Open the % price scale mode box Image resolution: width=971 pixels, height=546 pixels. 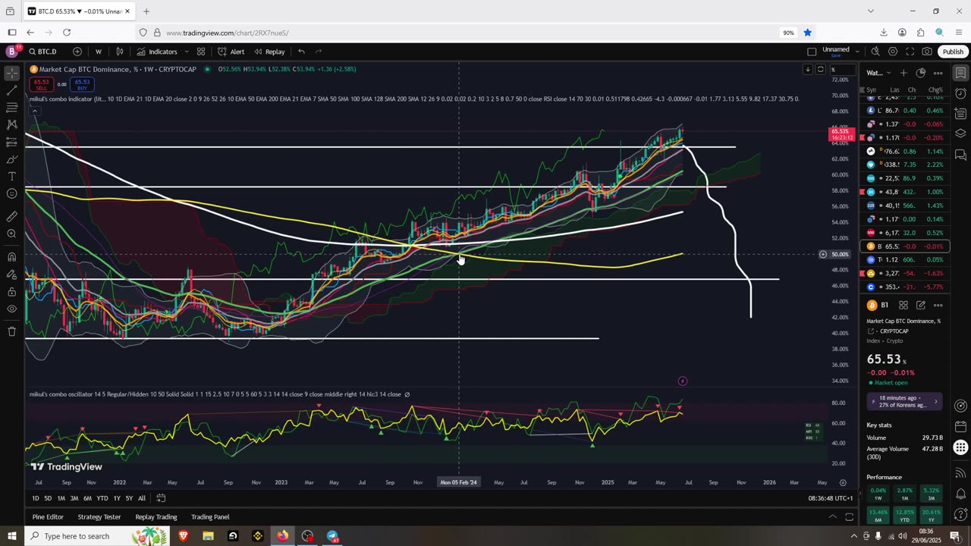click(x=842, y=70)
